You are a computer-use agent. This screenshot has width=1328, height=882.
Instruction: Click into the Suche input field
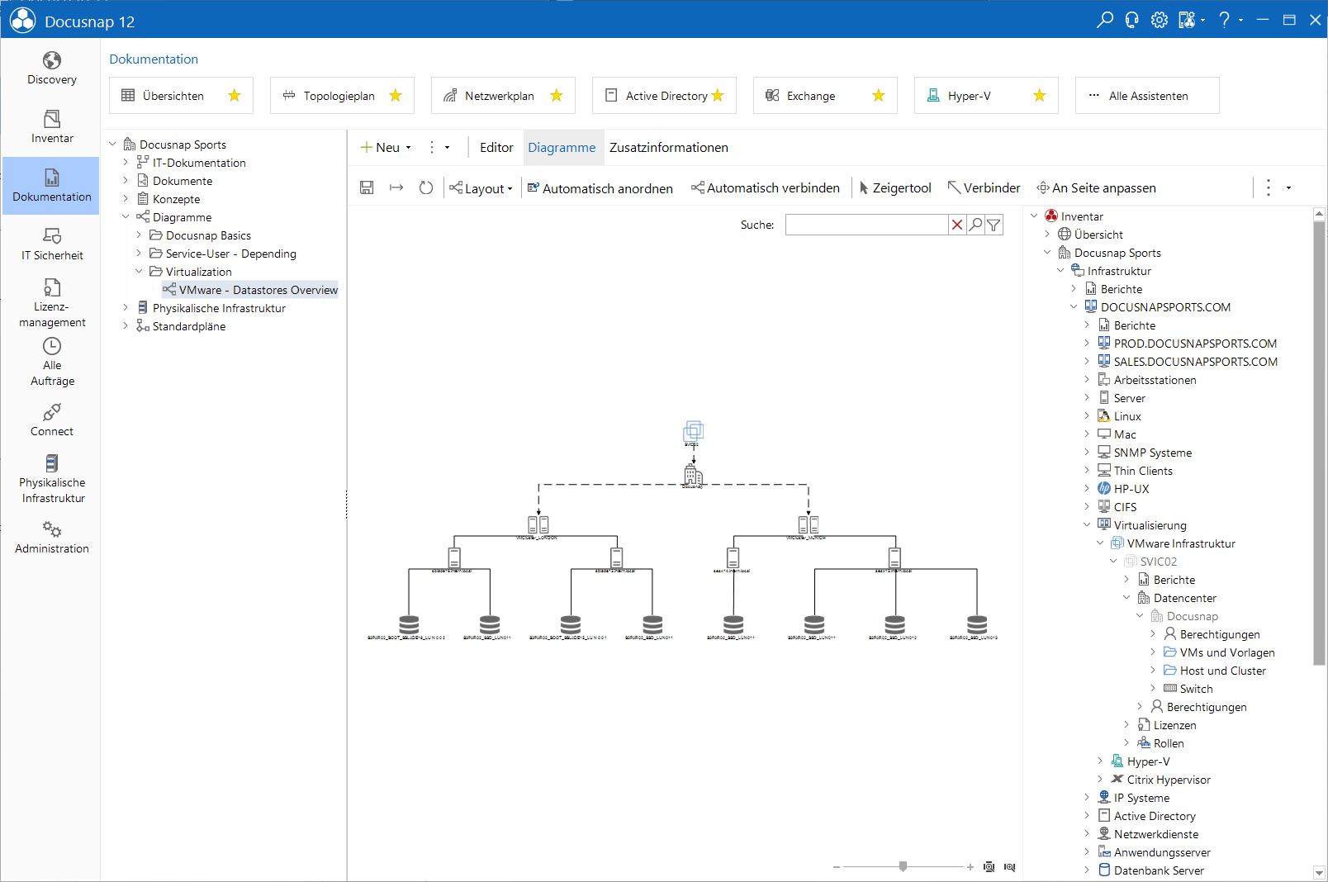(x=866, y=225)
